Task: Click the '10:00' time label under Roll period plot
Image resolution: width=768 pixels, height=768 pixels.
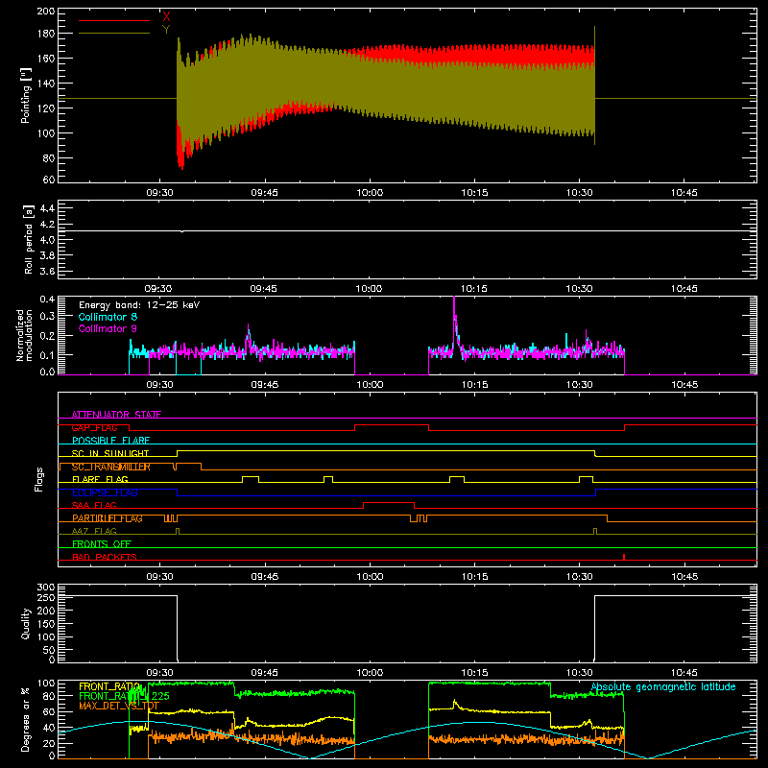Action: [370, 289]
